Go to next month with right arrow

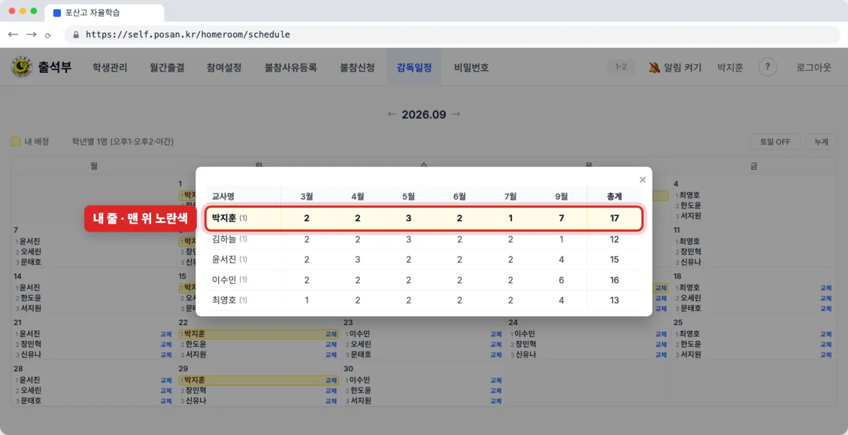click(x=456, y=115)
